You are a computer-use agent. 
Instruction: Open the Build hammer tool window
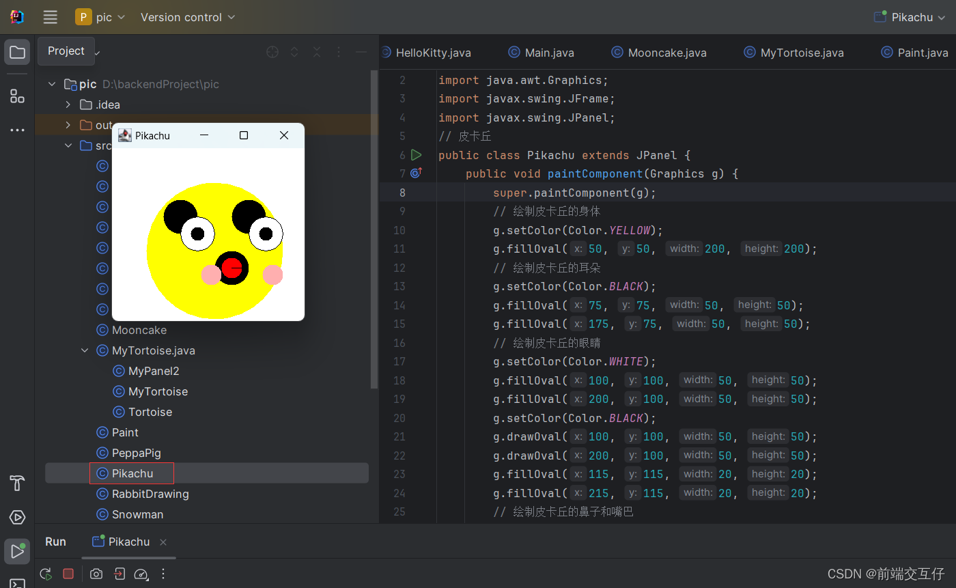(17, 484)
